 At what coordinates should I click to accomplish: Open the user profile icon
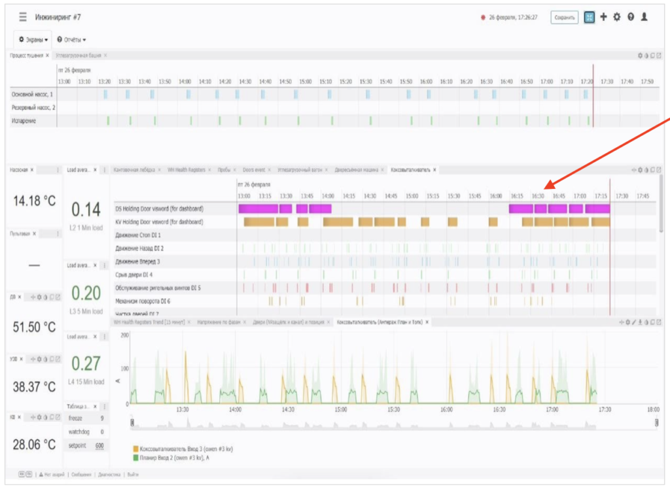(644, 17)
